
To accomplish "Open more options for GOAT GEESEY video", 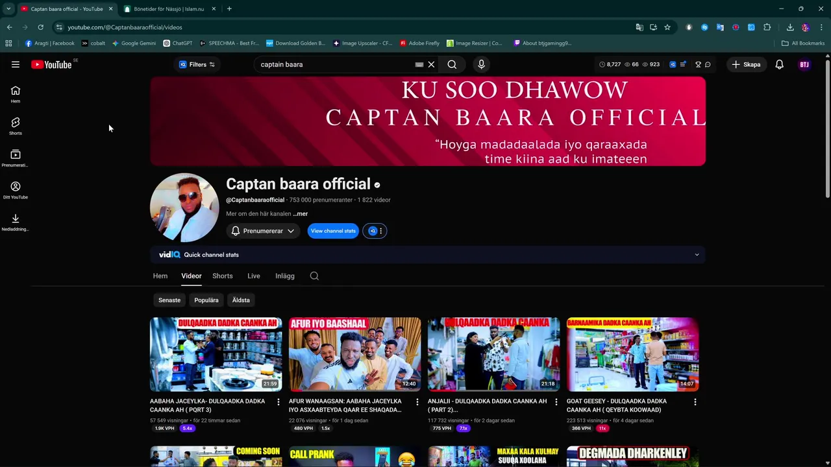I will pos(695,402).
